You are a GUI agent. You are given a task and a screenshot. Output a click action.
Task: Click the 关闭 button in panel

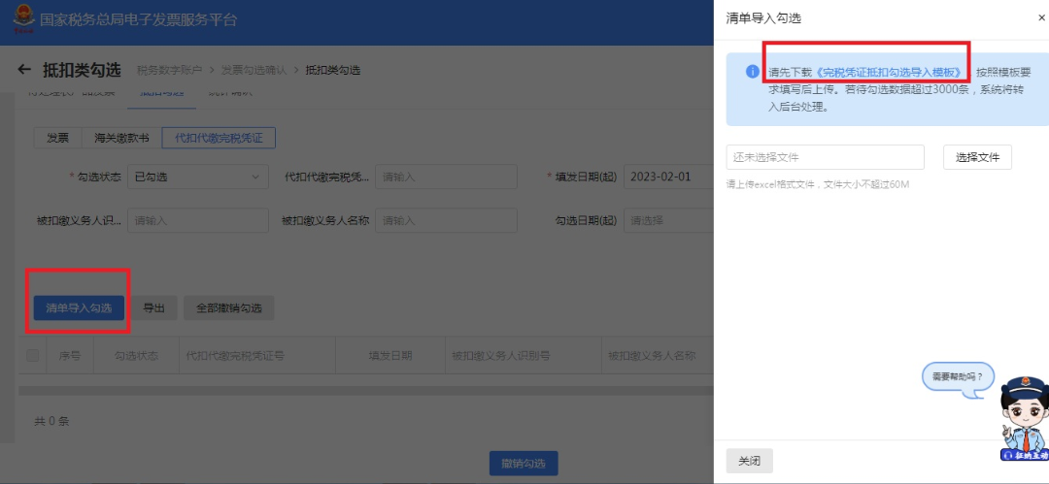pos(749,462)
